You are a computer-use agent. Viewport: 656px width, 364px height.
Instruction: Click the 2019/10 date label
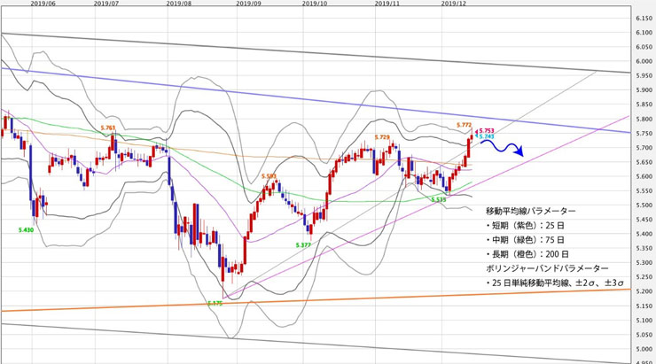pos(315,3)
